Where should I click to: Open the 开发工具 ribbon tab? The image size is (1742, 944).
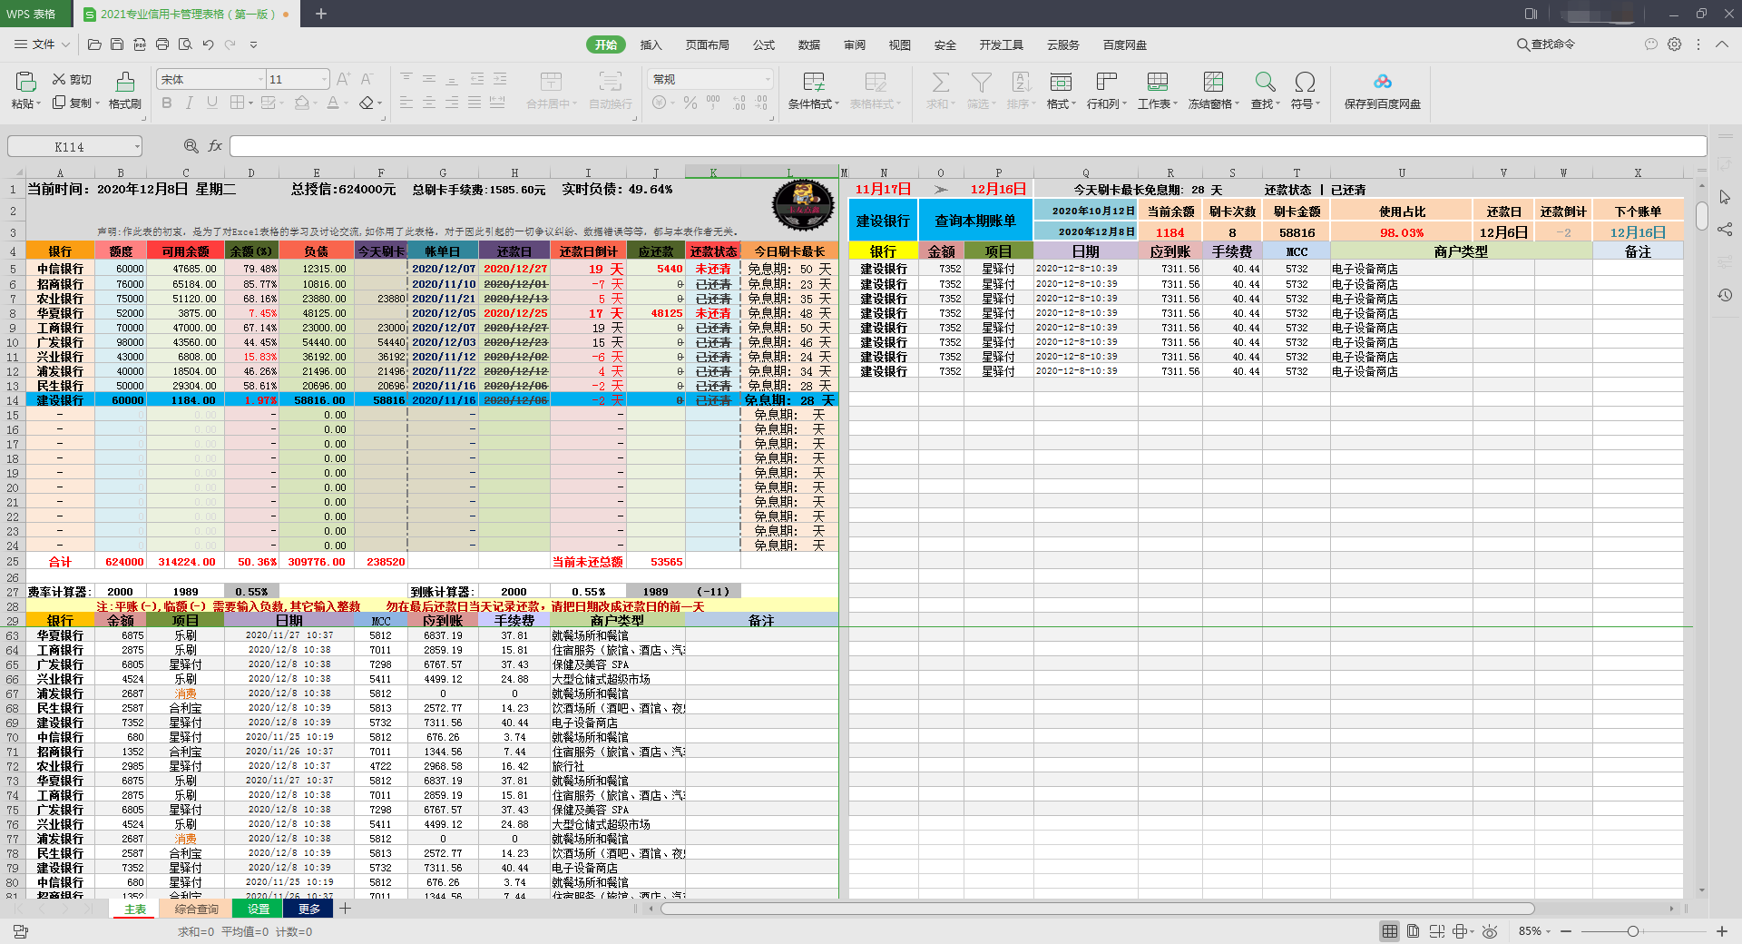1001,44
